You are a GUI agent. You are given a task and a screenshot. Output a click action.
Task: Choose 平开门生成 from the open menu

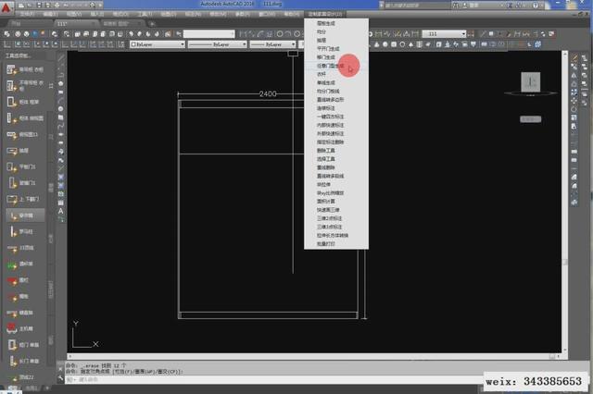(x=329, y=49)
